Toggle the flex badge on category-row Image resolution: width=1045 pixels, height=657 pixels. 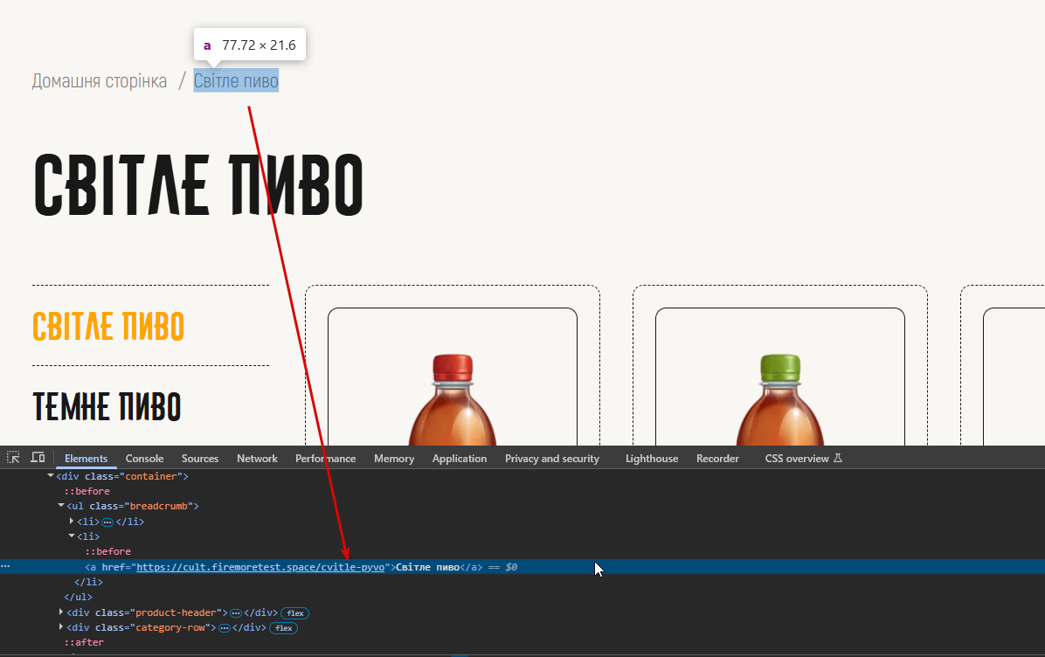pyautogui.click(x=284, y=628)
